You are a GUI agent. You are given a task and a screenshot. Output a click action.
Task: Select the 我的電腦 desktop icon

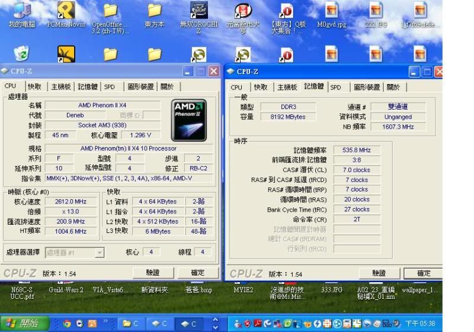click(x=22, y=11)
